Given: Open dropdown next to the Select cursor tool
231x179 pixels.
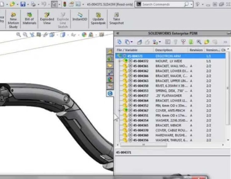Looking at the screenshot, I should 59,4.
